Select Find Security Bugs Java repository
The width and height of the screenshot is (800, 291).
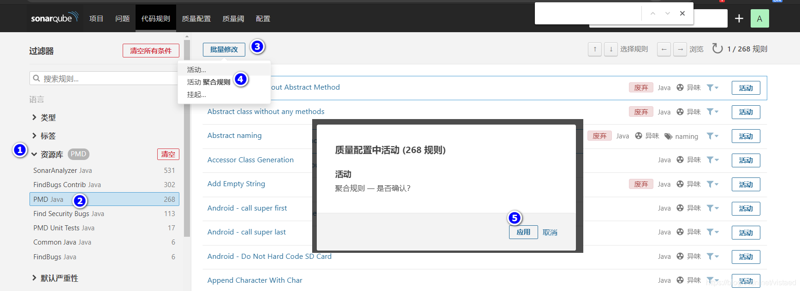104,214
